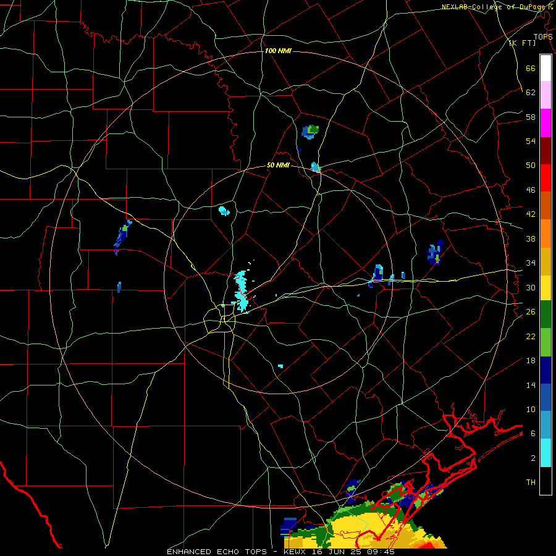This screenshot has width=556, height=556.
Task: Click the '22' legend value
Action: [531, 336]
